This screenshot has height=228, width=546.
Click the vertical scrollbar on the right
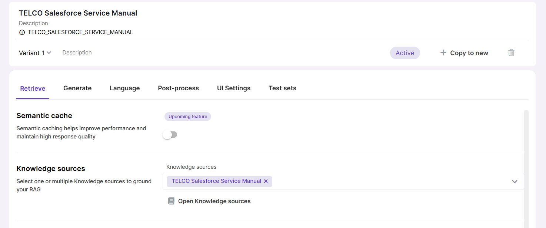(526, 167)
